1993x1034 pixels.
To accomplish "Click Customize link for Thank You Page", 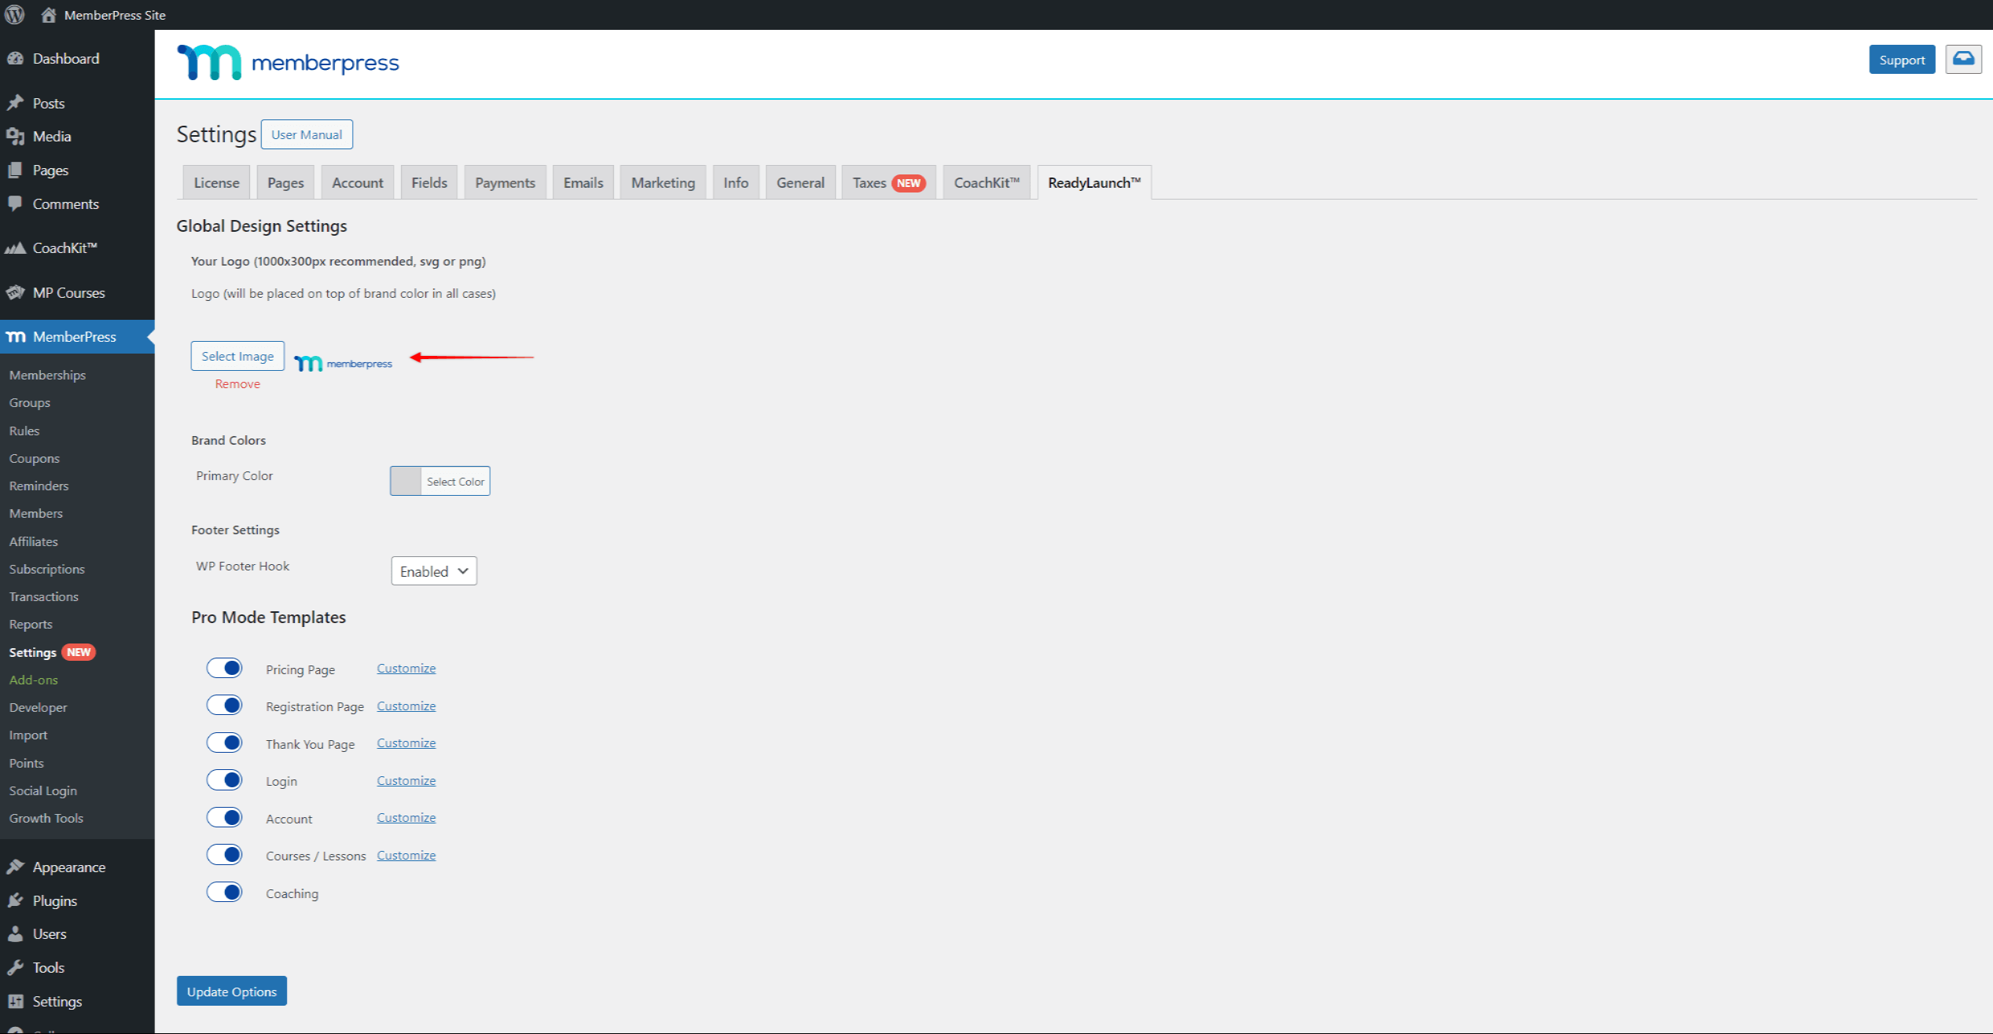I will pyautogui.click(x=406, y=742).
